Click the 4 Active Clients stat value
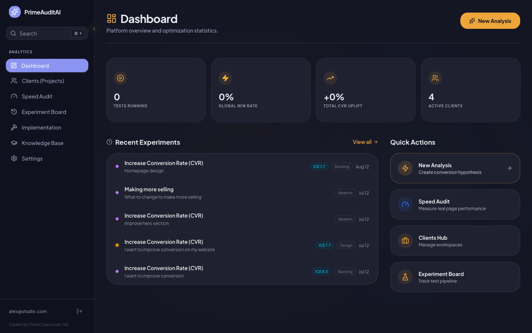Screen dimensions: 532x333 [x=432, y=97]
